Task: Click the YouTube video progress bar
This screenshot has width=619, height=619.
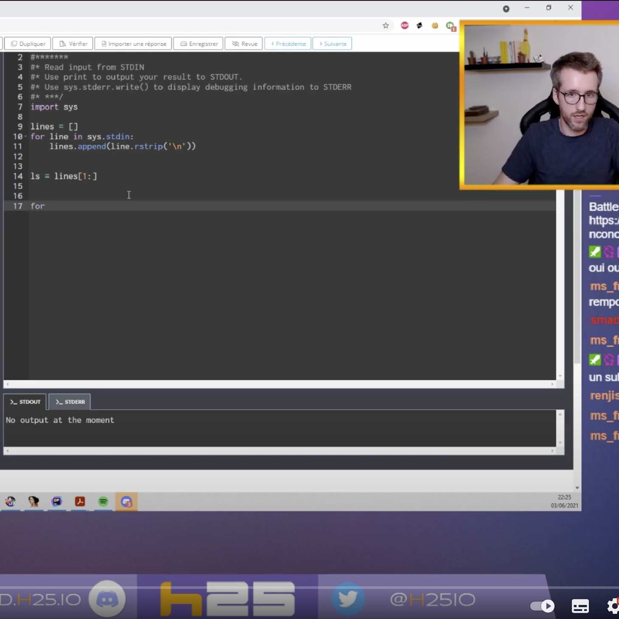Action: pyautogui.click(x=297, y=588)
